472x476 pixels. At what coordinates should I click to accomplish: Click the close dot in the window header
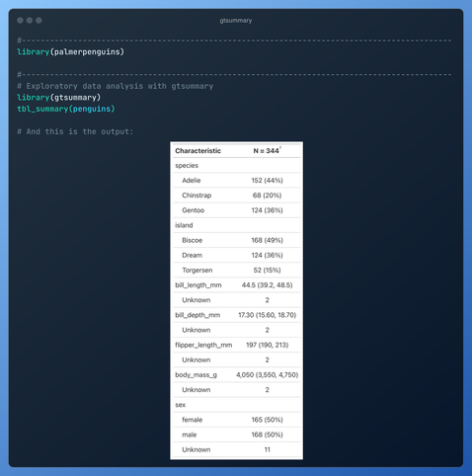coord(20,21)
